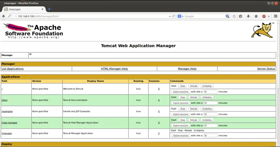
Task: Open Downloads arrow icon
Action: (248, 16)
